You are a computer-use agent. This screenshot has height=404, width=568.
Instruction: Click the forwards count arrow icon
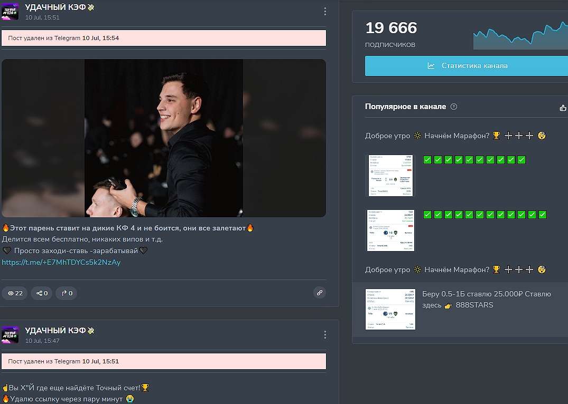tap(64, 293)
